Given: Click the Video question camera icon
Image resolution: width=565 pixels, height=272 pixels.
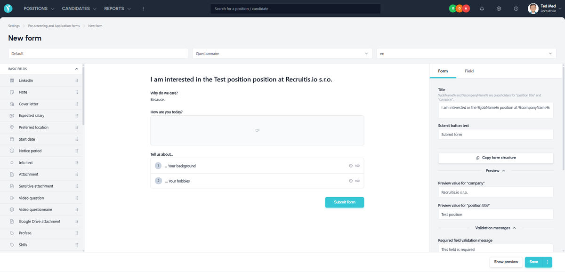Looking at the screenshot, I should (12, 198).
